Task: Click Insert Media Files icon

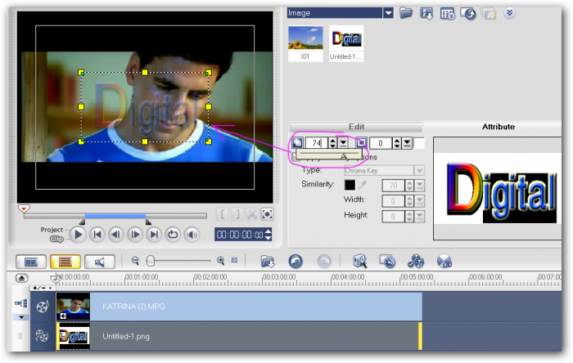Action: point(268,262)
